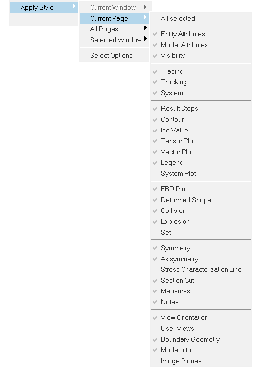Screen dimensions: 253x369
Task: Select the Current Page menu entry
Action: 115,18
